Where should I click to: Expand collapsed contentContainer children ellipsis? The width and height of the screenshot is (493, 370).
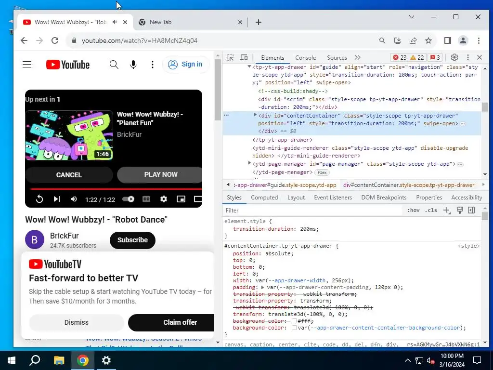pos(463,124)
